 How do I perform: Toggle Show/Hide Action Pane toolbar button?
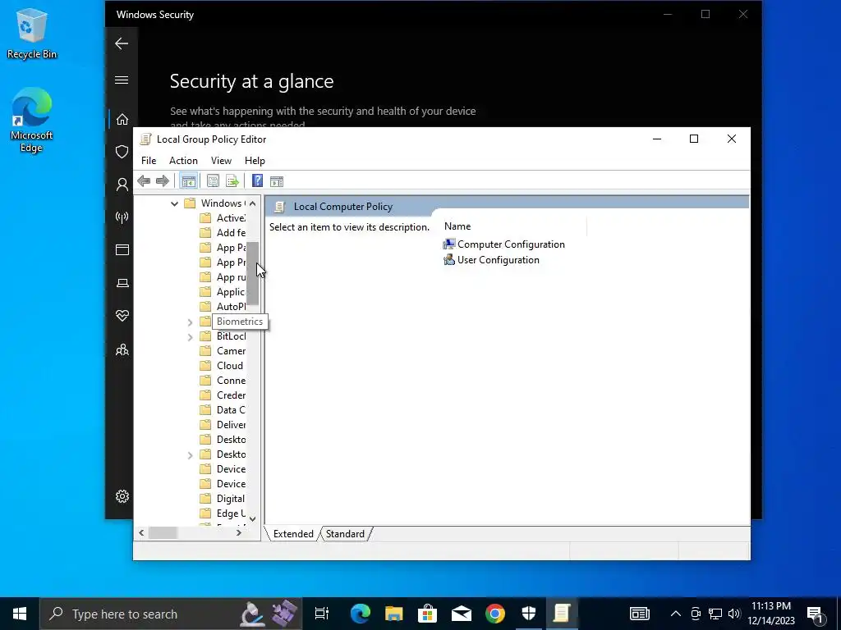coord(277,181)
